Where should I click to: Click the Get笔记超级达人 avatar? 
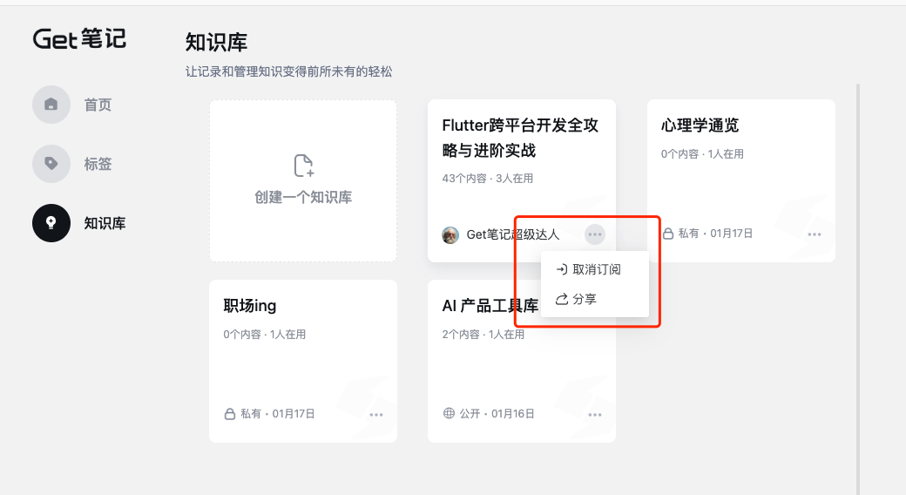(450, 234)
